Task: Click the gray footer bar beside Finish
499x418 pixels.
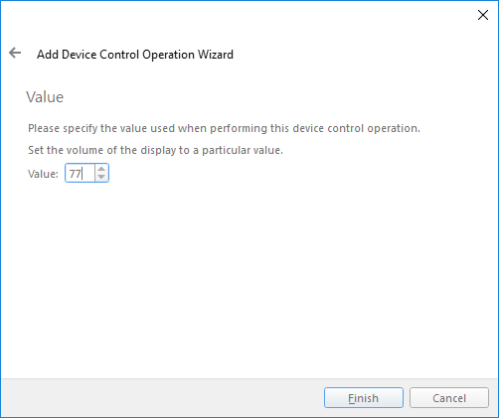Action: point(162,398)
